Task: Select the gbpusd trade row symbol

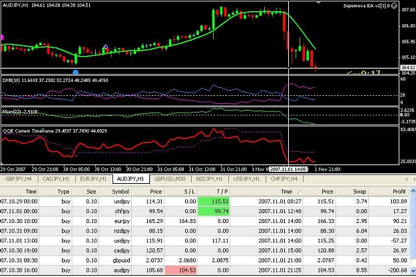Action: coord(121,260)
